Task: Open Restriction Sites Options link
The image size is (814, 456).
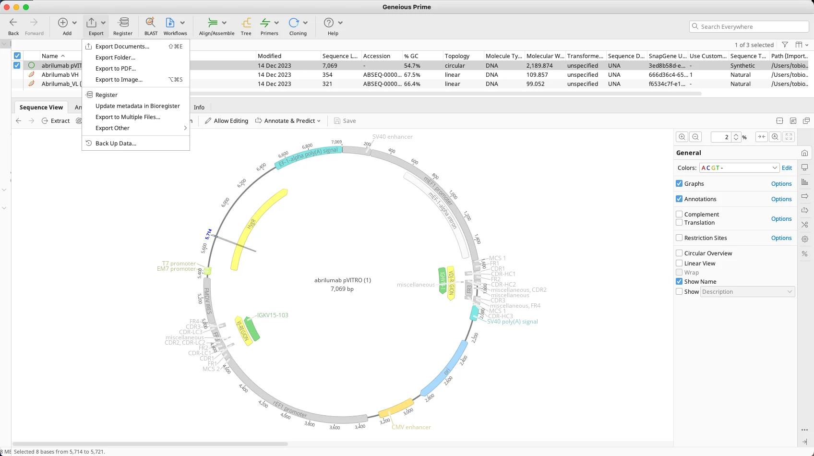Action: coord(781,238)
